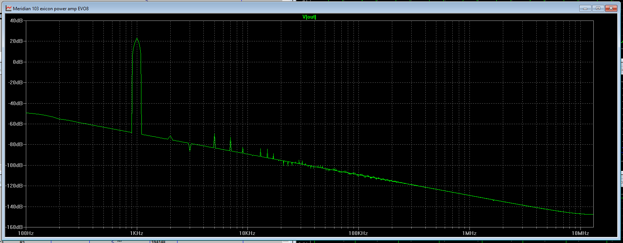Click the 100Hz frequency axis label
The width and height of the screenshot is (623, 243).
(x=26, y=233)
